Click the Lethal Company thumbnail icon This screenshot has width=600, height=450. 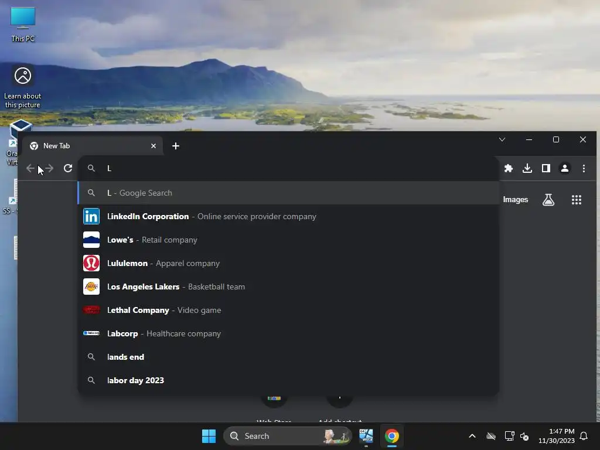click(x=91, y=310)
